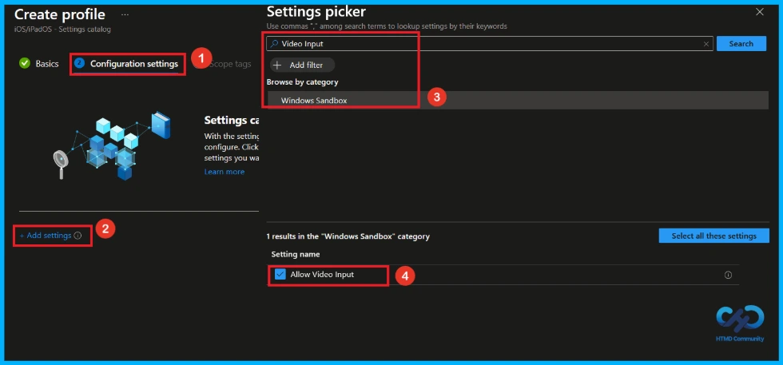Click the results in Windows Sandbox category text
The width and height of the screenshot is (783, 365).
348,236
